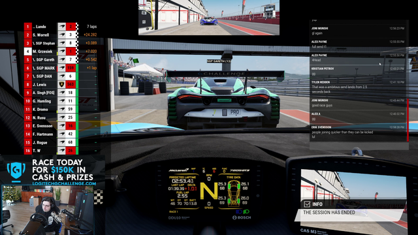This screenshot has width=418, height=235.
Task: Click the Logitech G shield logo
Action: [16, 170]
